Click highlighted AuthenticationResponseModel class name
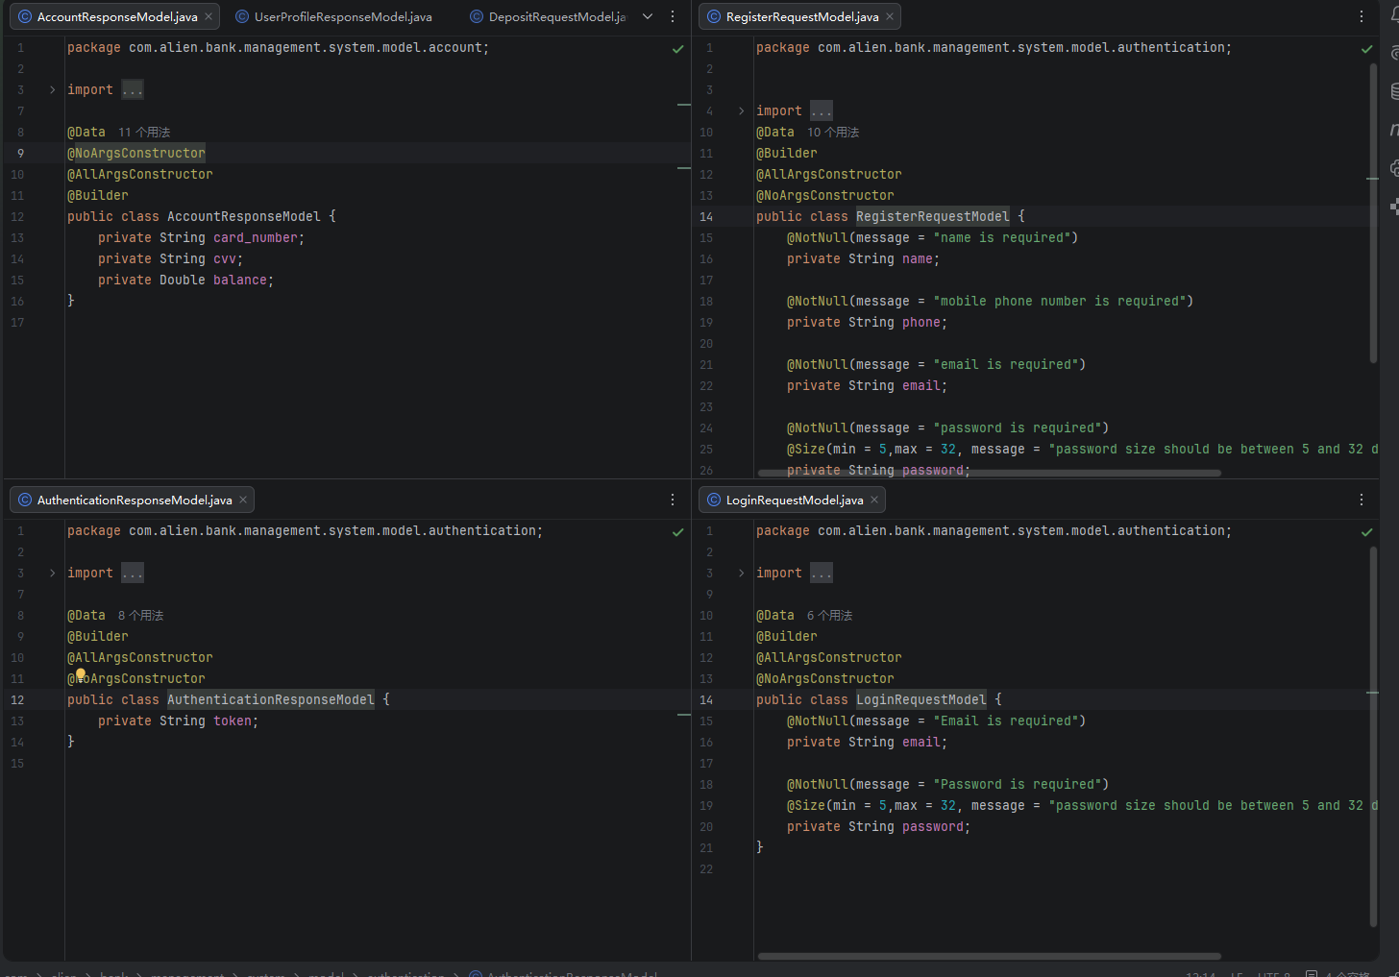 (271, 700)
